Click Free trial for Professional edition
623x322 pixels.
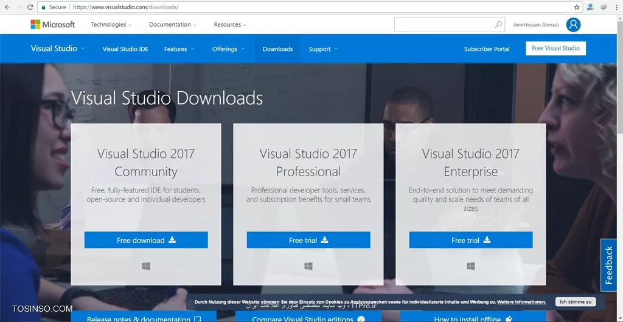point(308,240)
